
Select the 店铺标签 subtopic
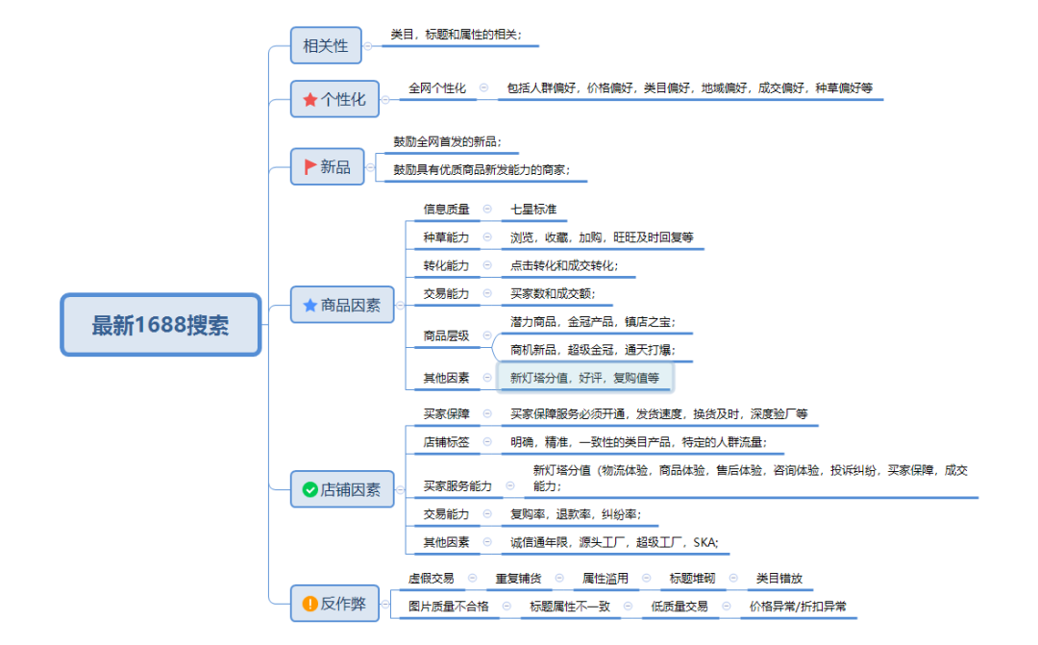pos(446,442)
